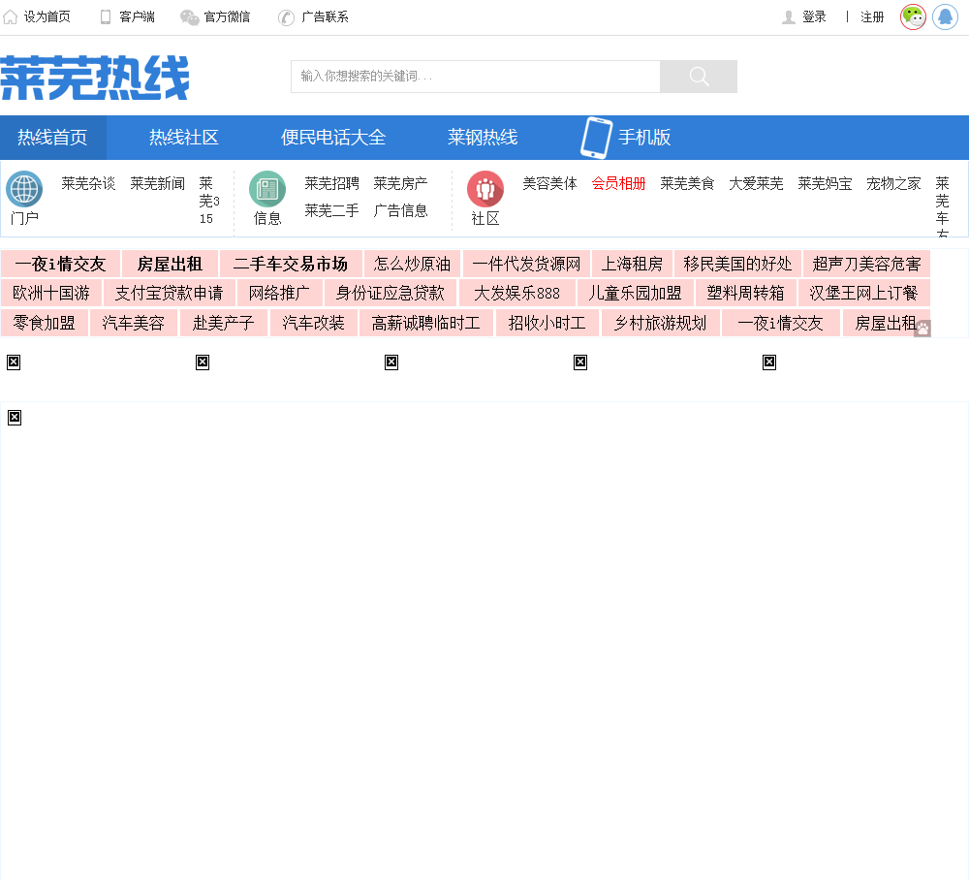Open the 莱芜招聘 link

331,183
